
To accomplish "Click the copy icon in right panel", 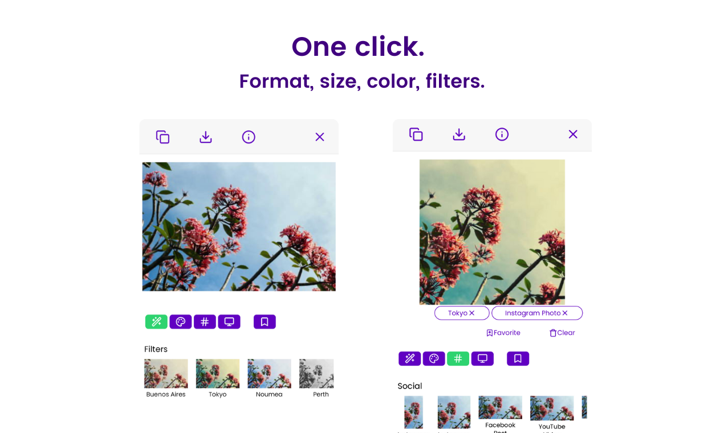I will click(x=416, y=134).
